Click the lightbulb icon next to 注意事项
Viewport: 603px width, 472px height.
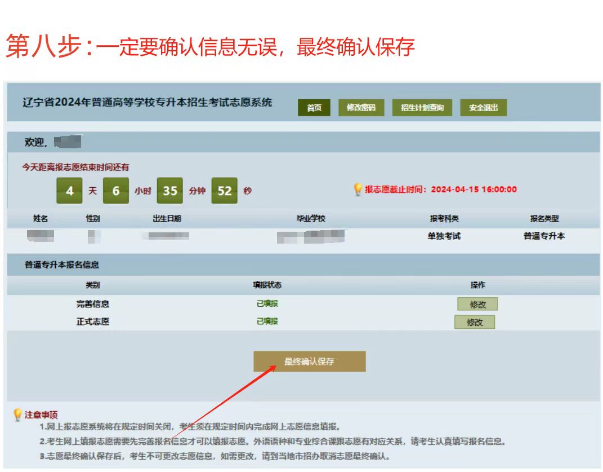click(17, 415)
